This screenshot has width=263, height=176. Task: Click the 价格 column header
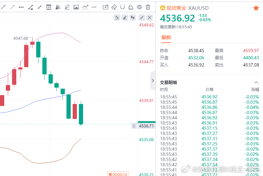pos(210,89)
